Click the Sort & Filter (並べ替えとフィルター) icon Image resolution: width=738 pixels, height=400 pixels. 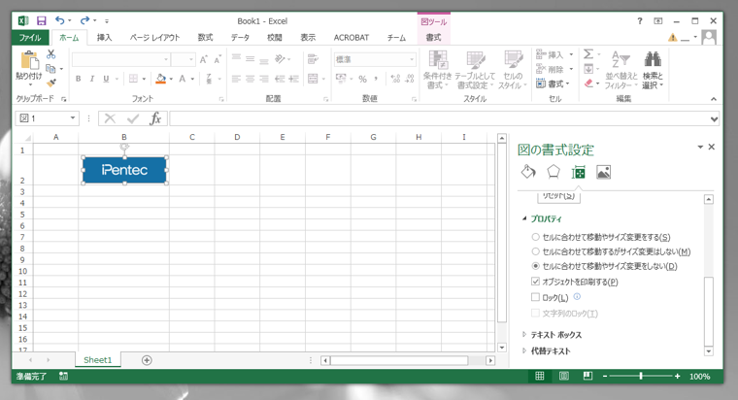pos(621,59)
